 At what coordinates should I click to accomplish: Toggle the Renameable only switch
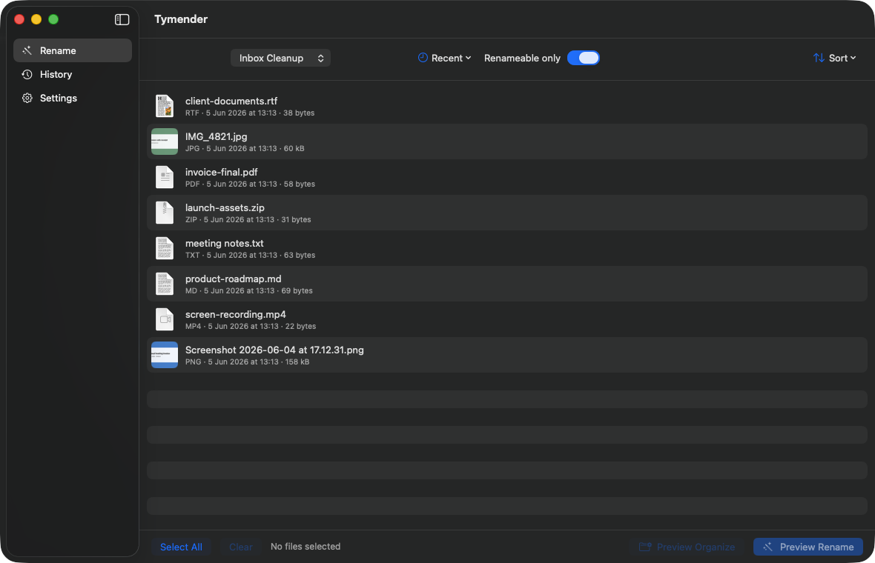point(583,58)
